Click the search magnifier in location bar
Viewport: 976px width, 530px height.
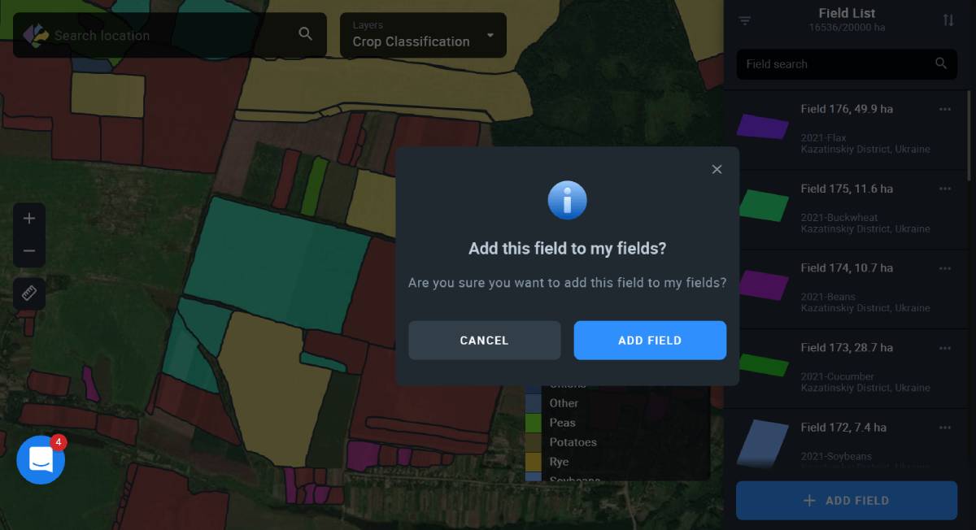click(x=306, y=34)
